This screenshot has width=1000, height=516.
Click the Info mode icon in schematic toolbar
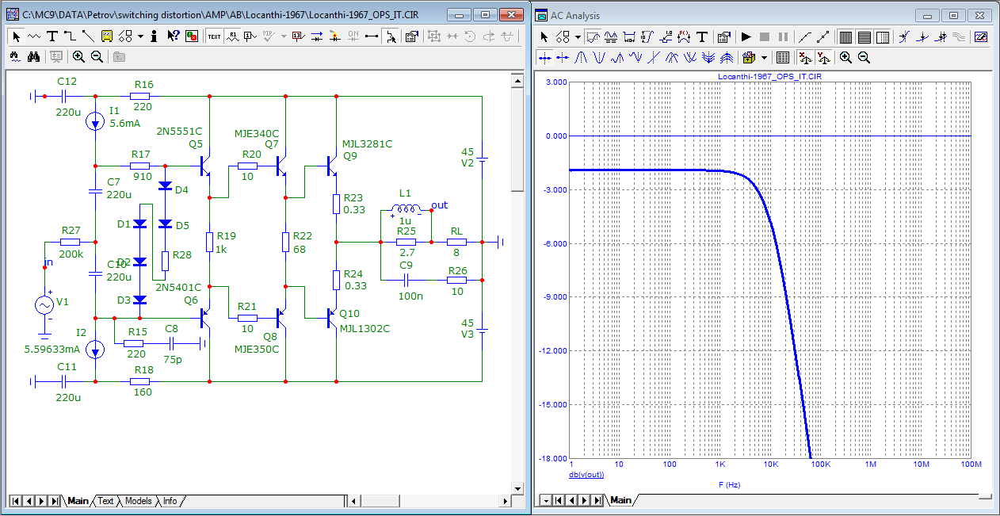point(154,36)
